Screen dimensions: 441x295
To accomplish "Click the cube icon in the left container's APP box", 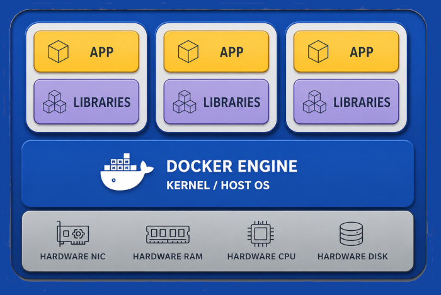I will click(x=58, y=52).
